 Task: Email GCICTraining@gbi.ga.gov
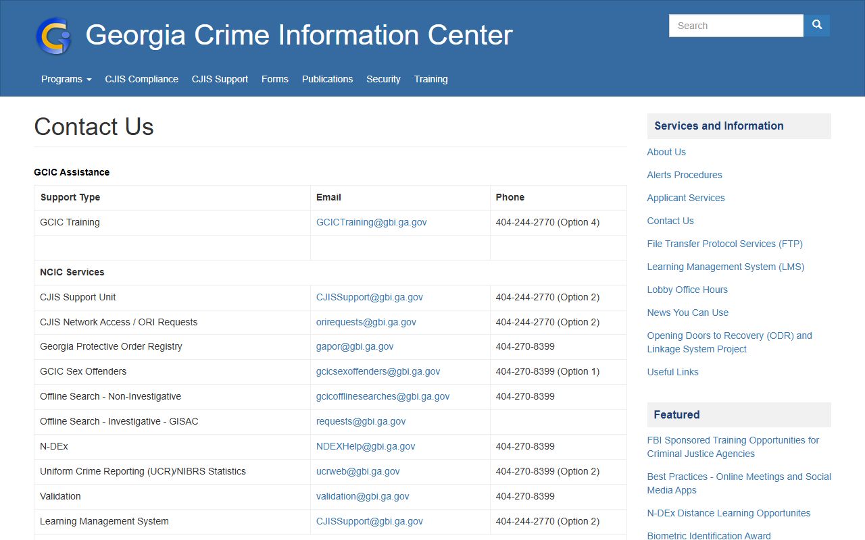[x=371, y=222]
